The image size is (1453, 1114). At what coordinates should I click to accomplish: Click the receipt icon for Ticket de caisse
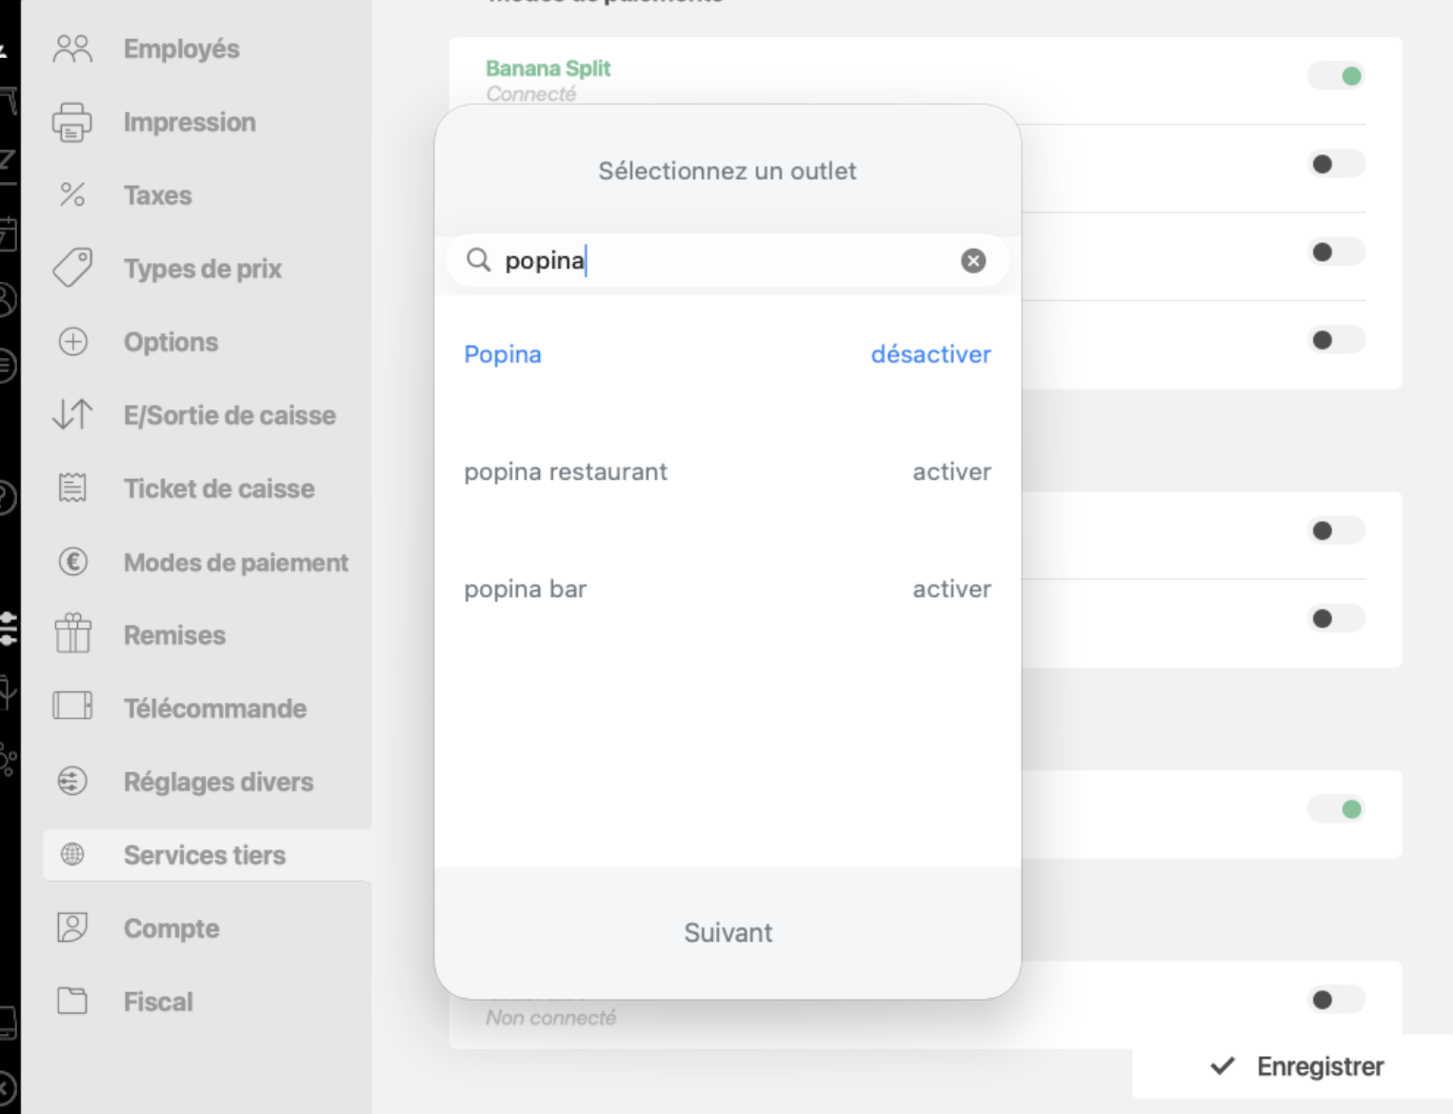click(x=72, y=487)
